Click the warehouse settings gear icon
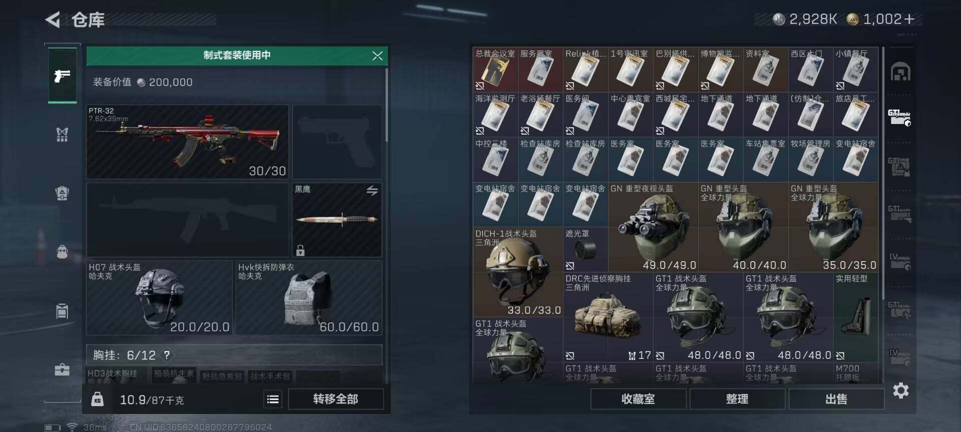This screenshot has width=961, height=432. tap(900, 390)
